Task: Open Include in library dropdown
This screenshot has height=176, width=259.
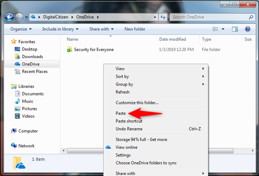Action: tap(60, 29)
